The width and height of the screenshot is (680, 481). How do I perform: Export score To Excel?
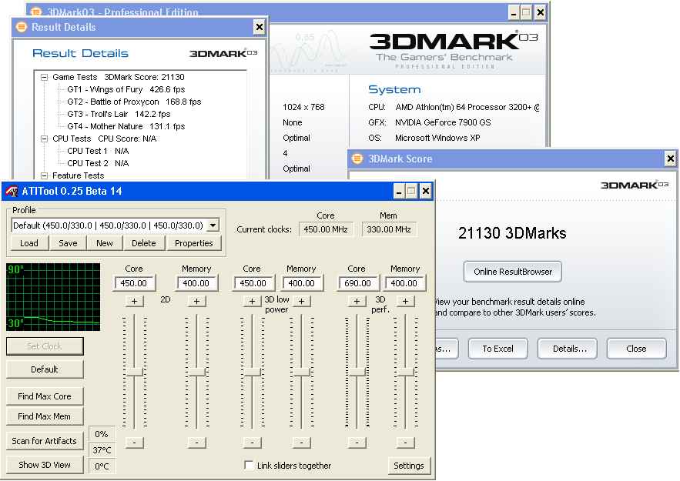(497, 349)
